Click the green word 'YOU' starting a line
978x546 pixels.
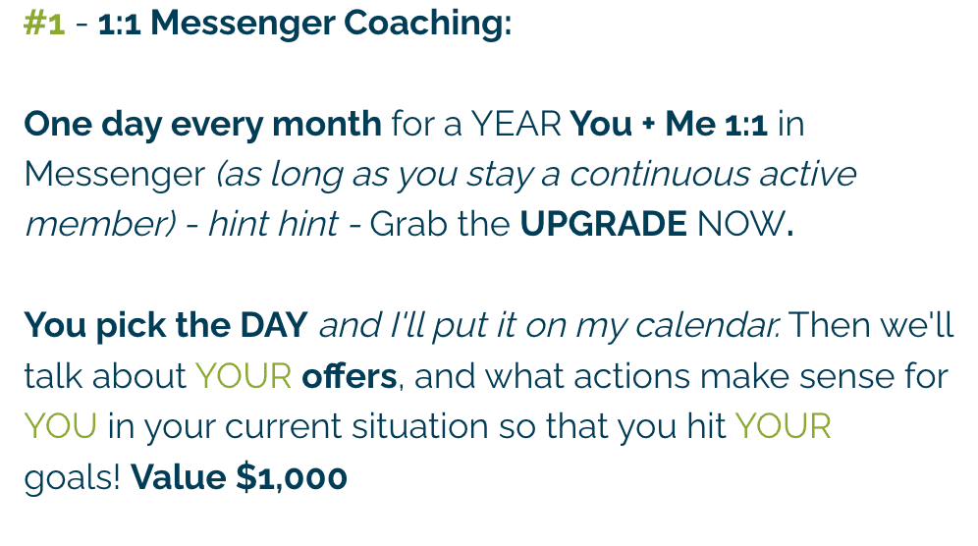pos(61,427)
